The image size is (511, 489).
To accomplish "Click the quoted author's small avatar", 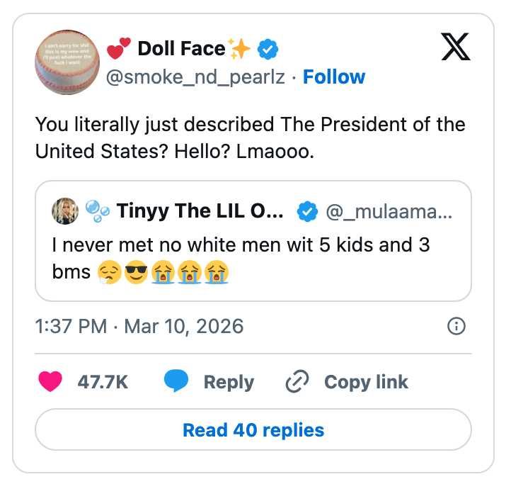I will [x=64, y=210].
